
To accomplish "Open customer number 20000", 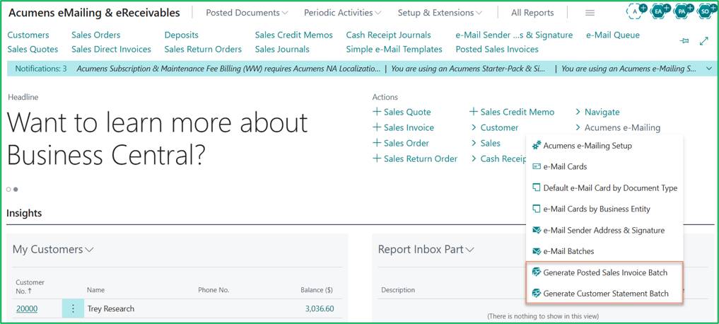I will tap(27, 309).
